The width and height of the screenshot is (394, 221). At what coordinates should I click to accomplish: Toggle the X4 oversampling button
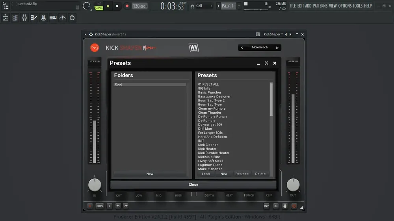[x=276, y=206]
